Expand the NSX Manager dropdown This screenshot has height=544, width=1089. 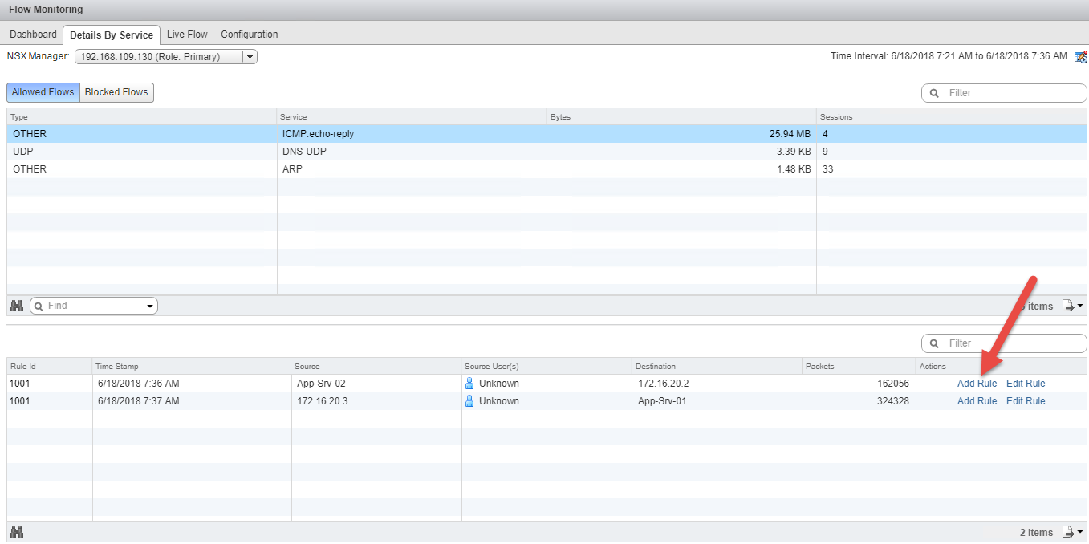pos(250,57)
